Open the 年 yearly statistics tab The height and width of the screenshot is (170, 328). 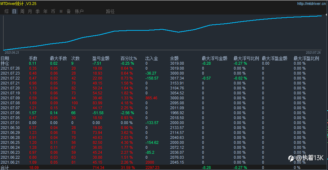click(x=45, y=11)
